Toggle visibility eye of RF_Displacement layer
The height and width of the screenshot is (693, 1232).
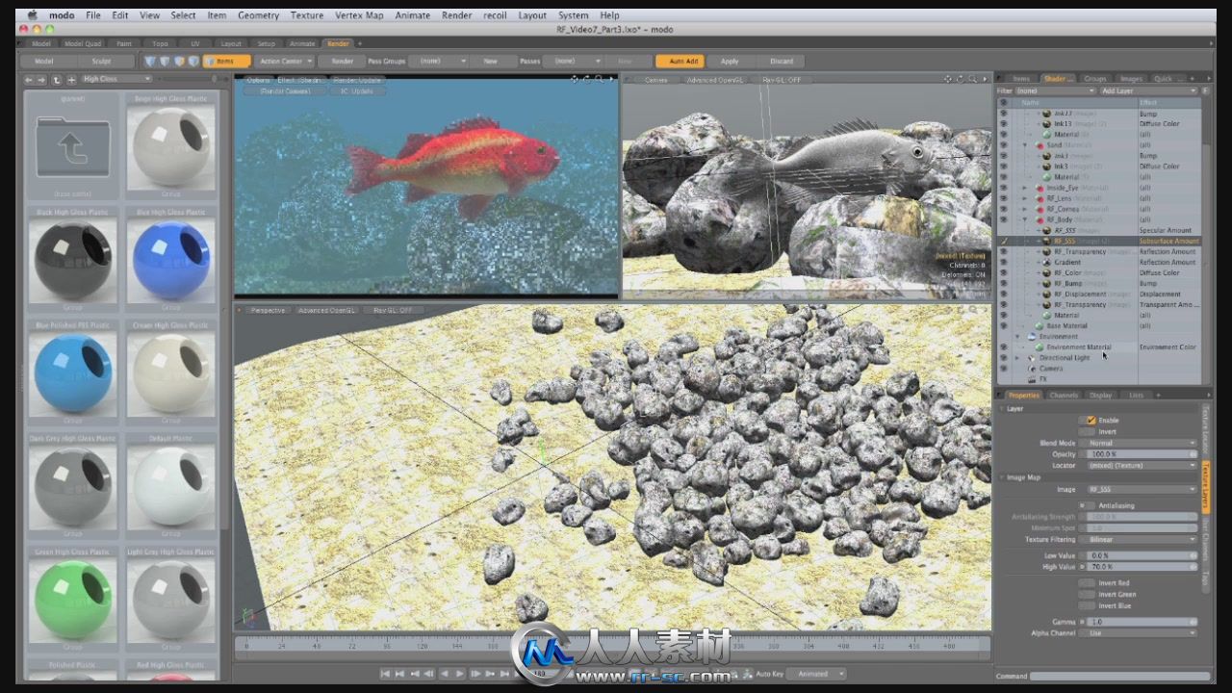(1003, 294)
